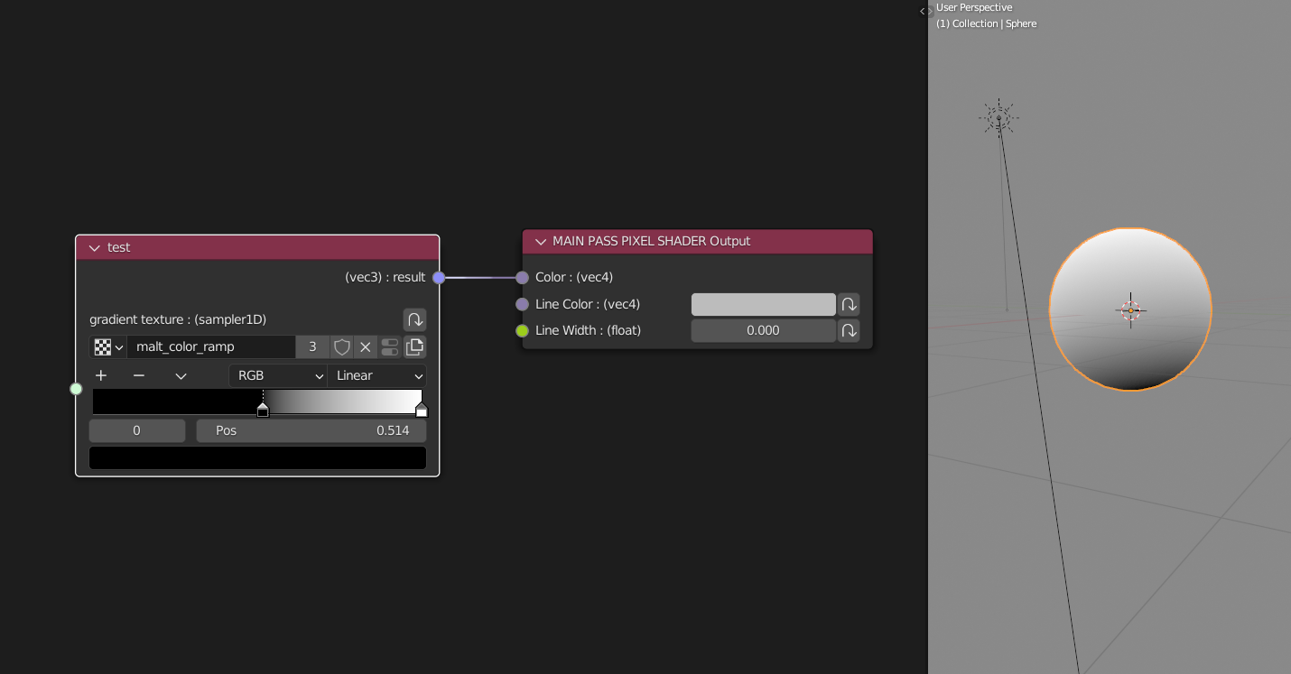1291x674 pixels.
Task: Collapse the MAIN PASS PIXEL SHADER Output node
Action: 540,241
